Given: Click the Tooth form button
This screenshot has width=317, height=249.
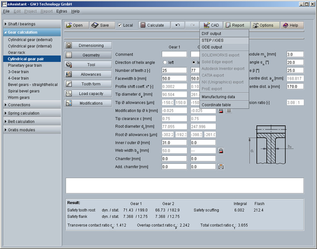Looking at the screenshot, I should tap(88, 84).
